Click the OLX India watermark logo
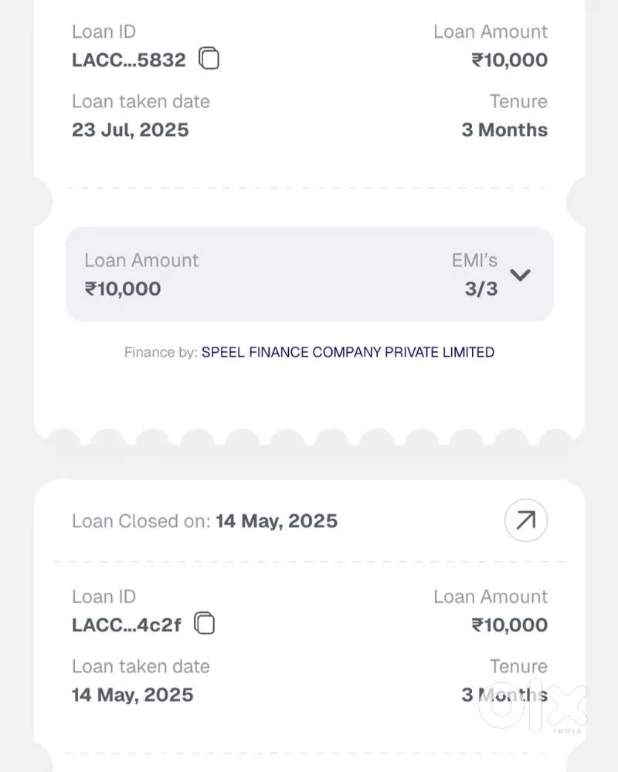The width and height of the screenshot is (618, 772). (533, 706)
